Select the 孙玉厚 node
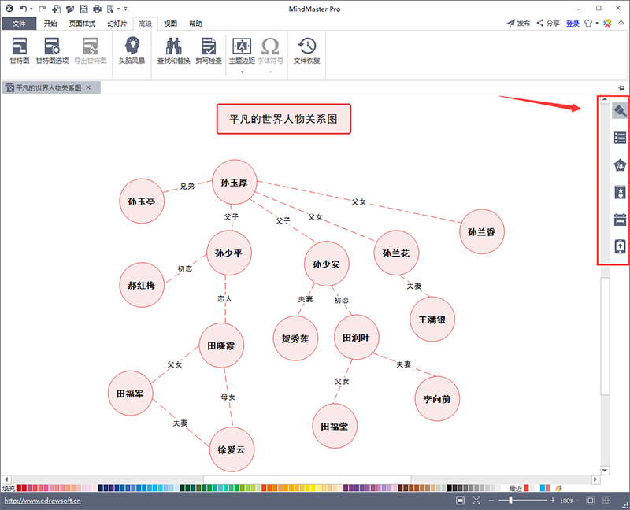The width and height of the screenshot is (630, 510). click(x=234, y=183)
